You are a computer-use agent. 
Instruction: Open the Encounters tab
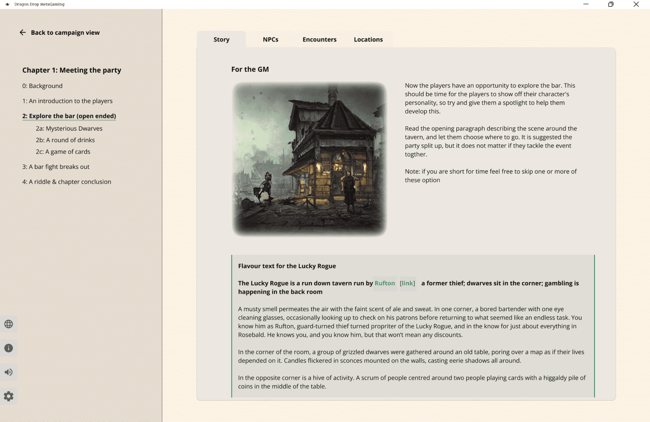click(320, 40)
